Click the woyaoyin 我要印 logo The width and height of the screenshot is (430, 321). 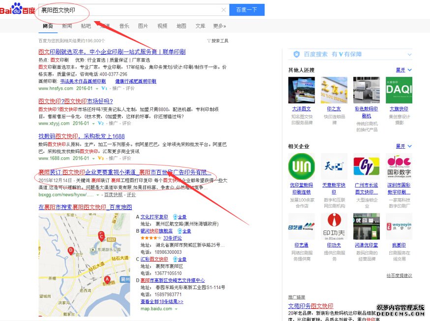[399, 226]
